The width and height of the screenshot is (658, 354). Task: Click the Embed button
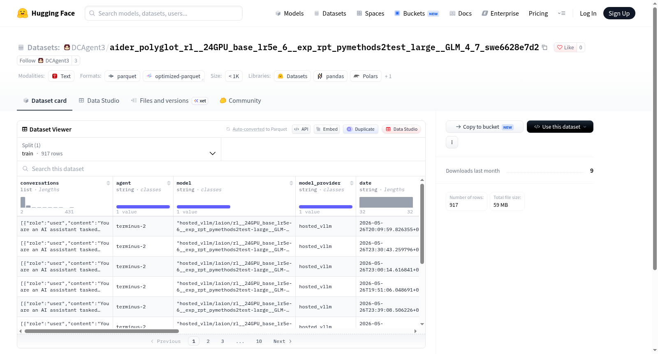tap(327, 129)
